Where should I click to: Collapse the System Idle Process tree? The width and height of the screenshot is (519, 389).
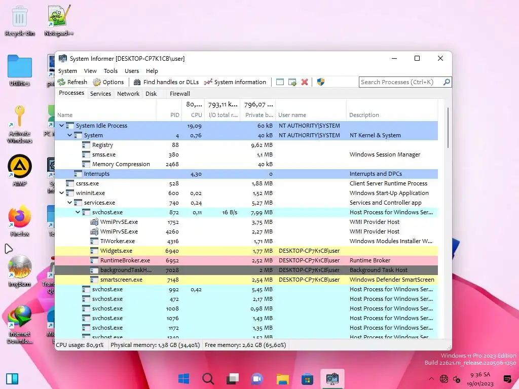61,126
